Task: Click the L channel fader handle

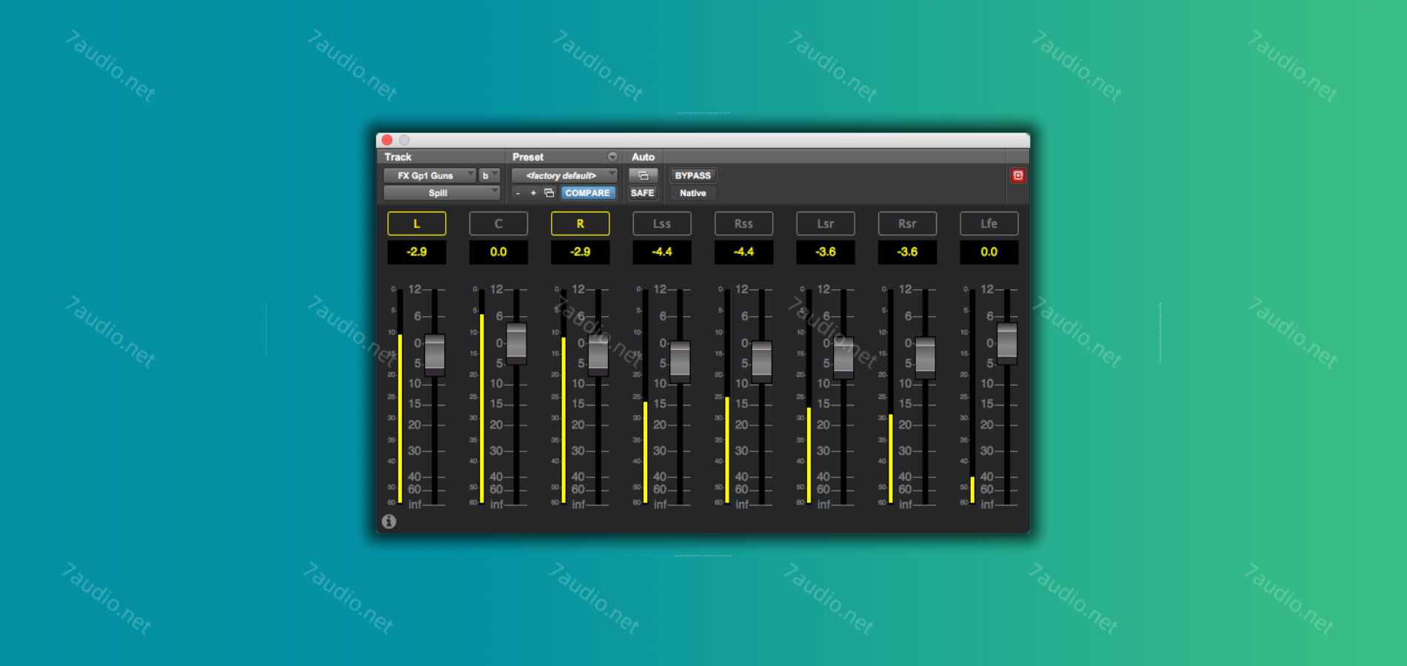Action: pos(435,355)
